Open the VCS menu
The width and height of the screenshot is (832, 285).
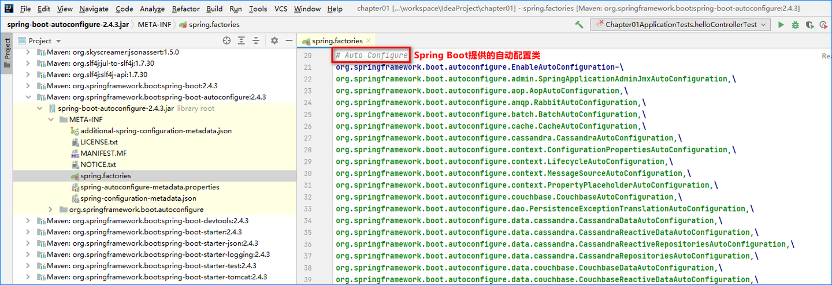pos(281,9)
